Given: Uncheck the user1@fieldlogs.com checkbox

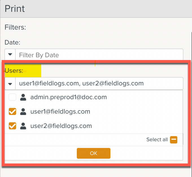Looking at the screenshot, I should tap(12, 112).
